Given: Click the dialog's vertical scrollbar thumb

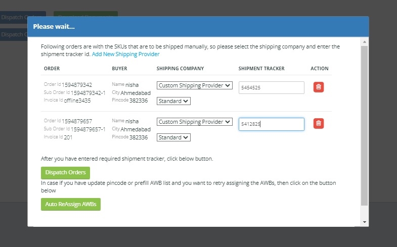Looking at the screenshot, I should click(365, 126).
